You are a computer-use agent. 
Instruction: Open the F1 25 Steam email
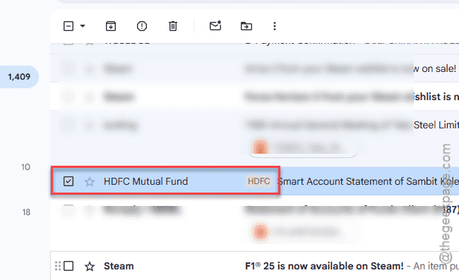324,266
